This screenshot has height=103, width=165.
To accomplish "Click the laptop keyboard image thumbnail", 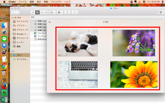I will pos(78,74).
